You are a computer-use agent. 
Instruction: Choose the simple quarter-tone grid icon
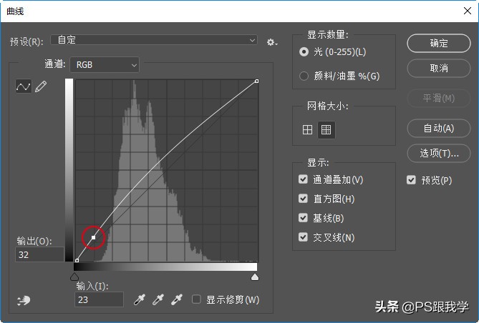pyautogui.click(x=307, y=130)
